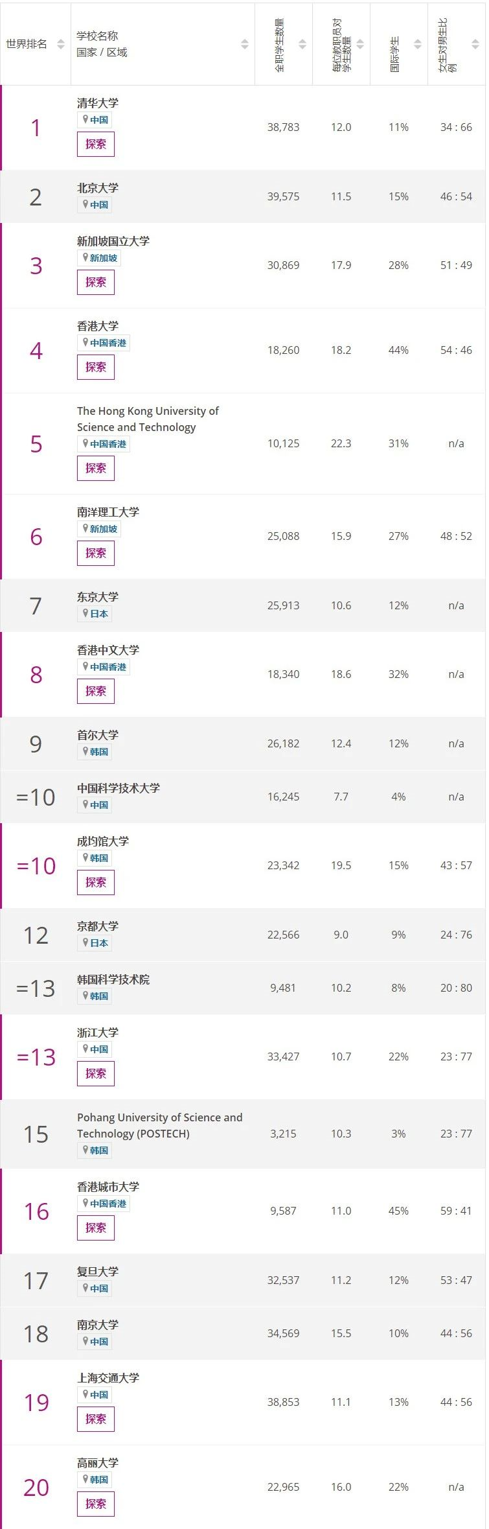Open 探索 for 香港大学

tap(96, 367)
